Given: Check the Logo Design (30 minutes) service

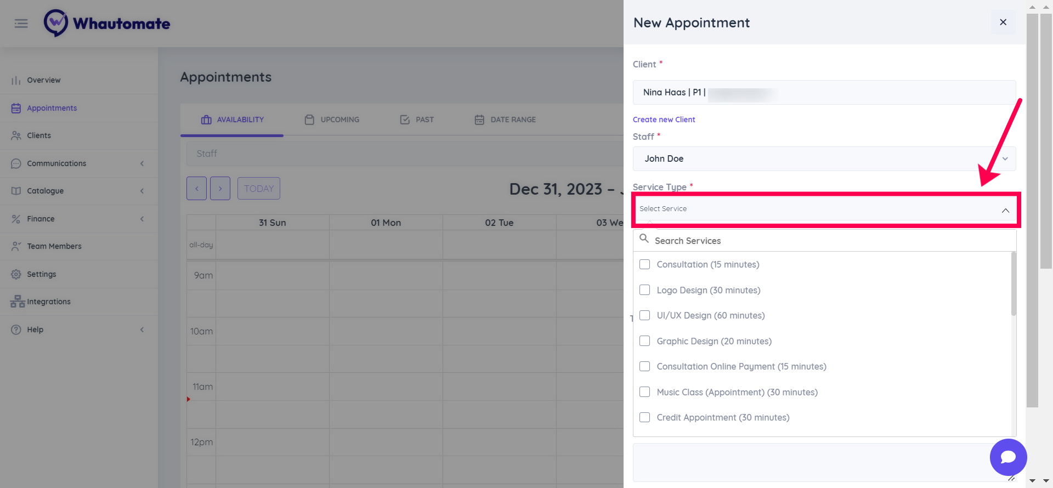Looking at the screenshot, I should click(x=645, y=290).
